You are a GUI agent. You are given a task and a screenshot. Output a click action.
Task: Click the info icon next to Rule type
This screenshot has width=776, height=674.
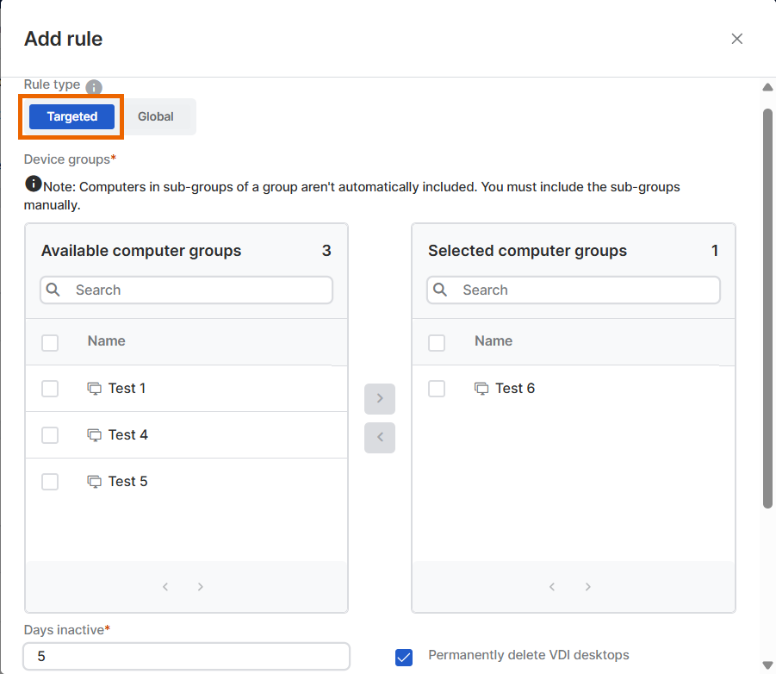click(94, 86)
